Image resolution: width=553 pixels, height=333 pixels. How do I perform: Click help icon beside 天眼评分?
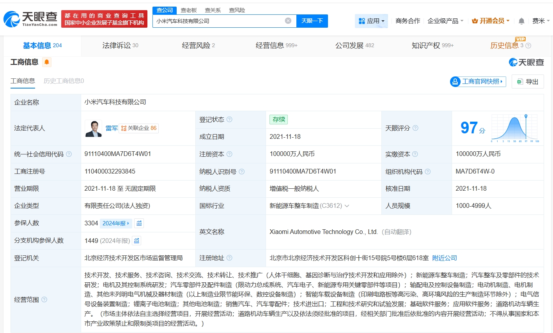[x=415, y=128]
